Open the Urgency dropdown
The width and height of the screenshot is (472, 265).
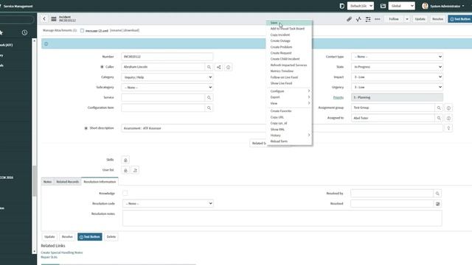397,87
